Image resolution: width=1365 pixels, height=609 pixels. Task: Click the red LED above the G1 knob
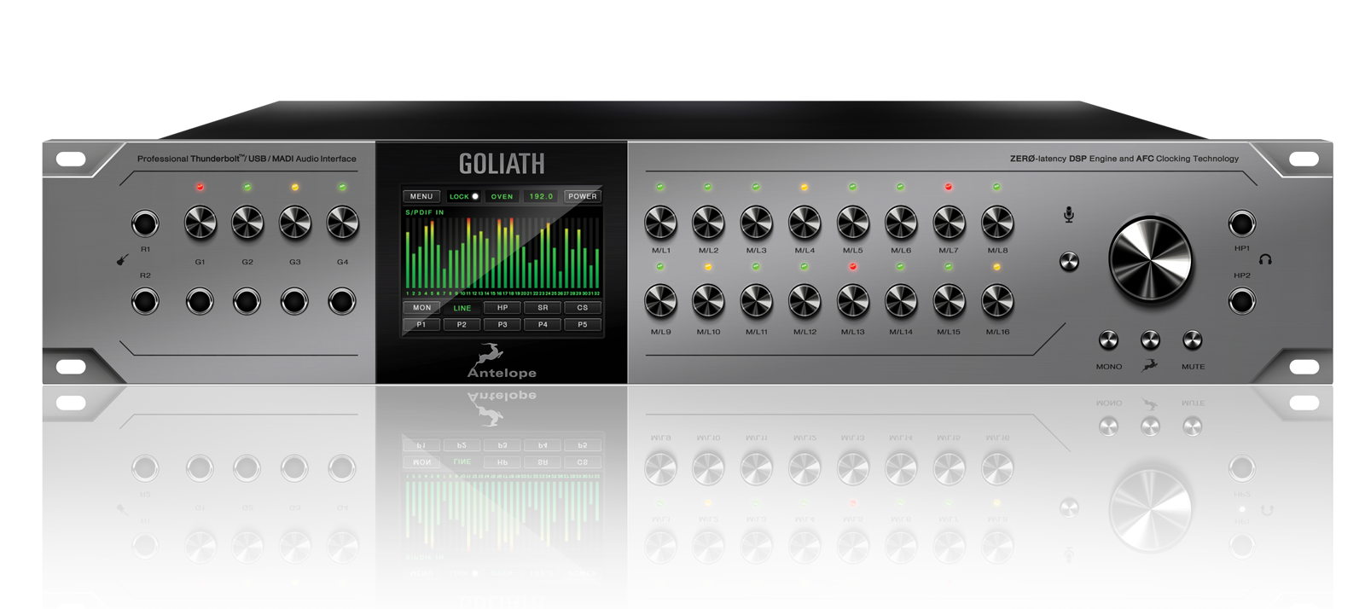pyautogui.click(x=200, y=187)
